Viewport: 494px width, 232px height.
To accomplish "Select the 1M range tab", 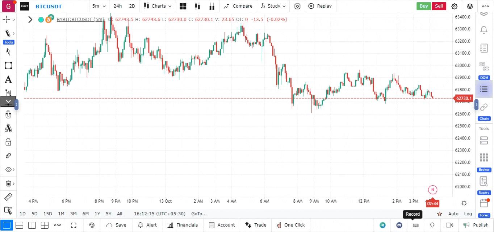I will coord(61,214).
